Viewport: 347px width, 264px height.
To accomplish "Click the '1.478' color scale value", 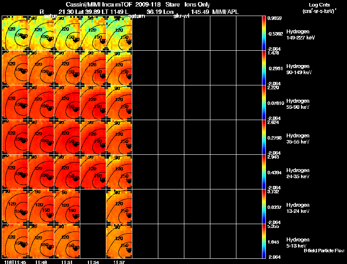I will tap(273, 53).
